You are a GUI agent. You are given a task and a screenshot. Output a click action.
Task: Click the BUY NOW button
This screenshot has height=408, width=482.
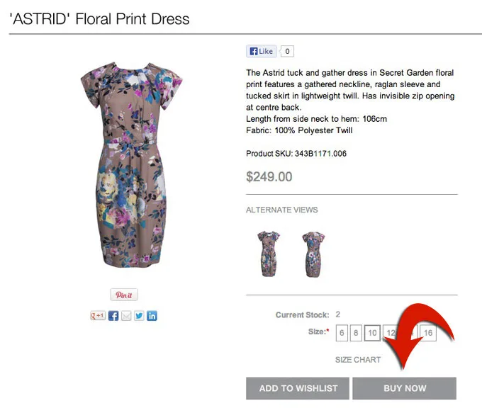(405, 388)
